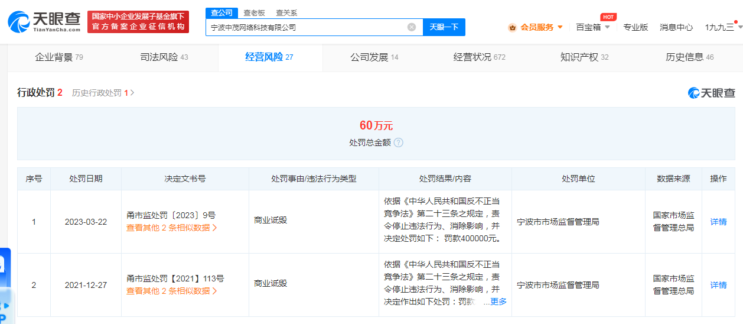Viewport: 743px width, 324px height.
Task: Click the 60万元 total penalty amount
Action: click(376, 125)
